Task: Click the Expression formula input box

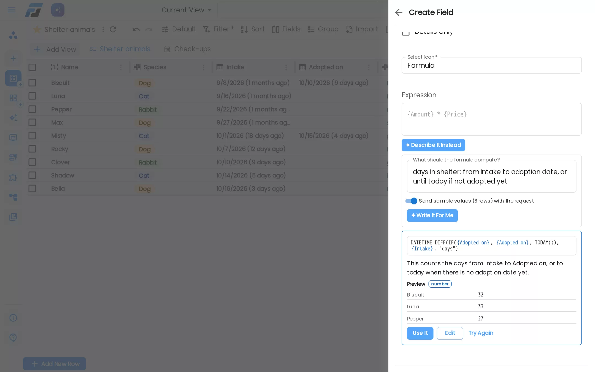Action: pyautogui.click(x=491, y=119)
